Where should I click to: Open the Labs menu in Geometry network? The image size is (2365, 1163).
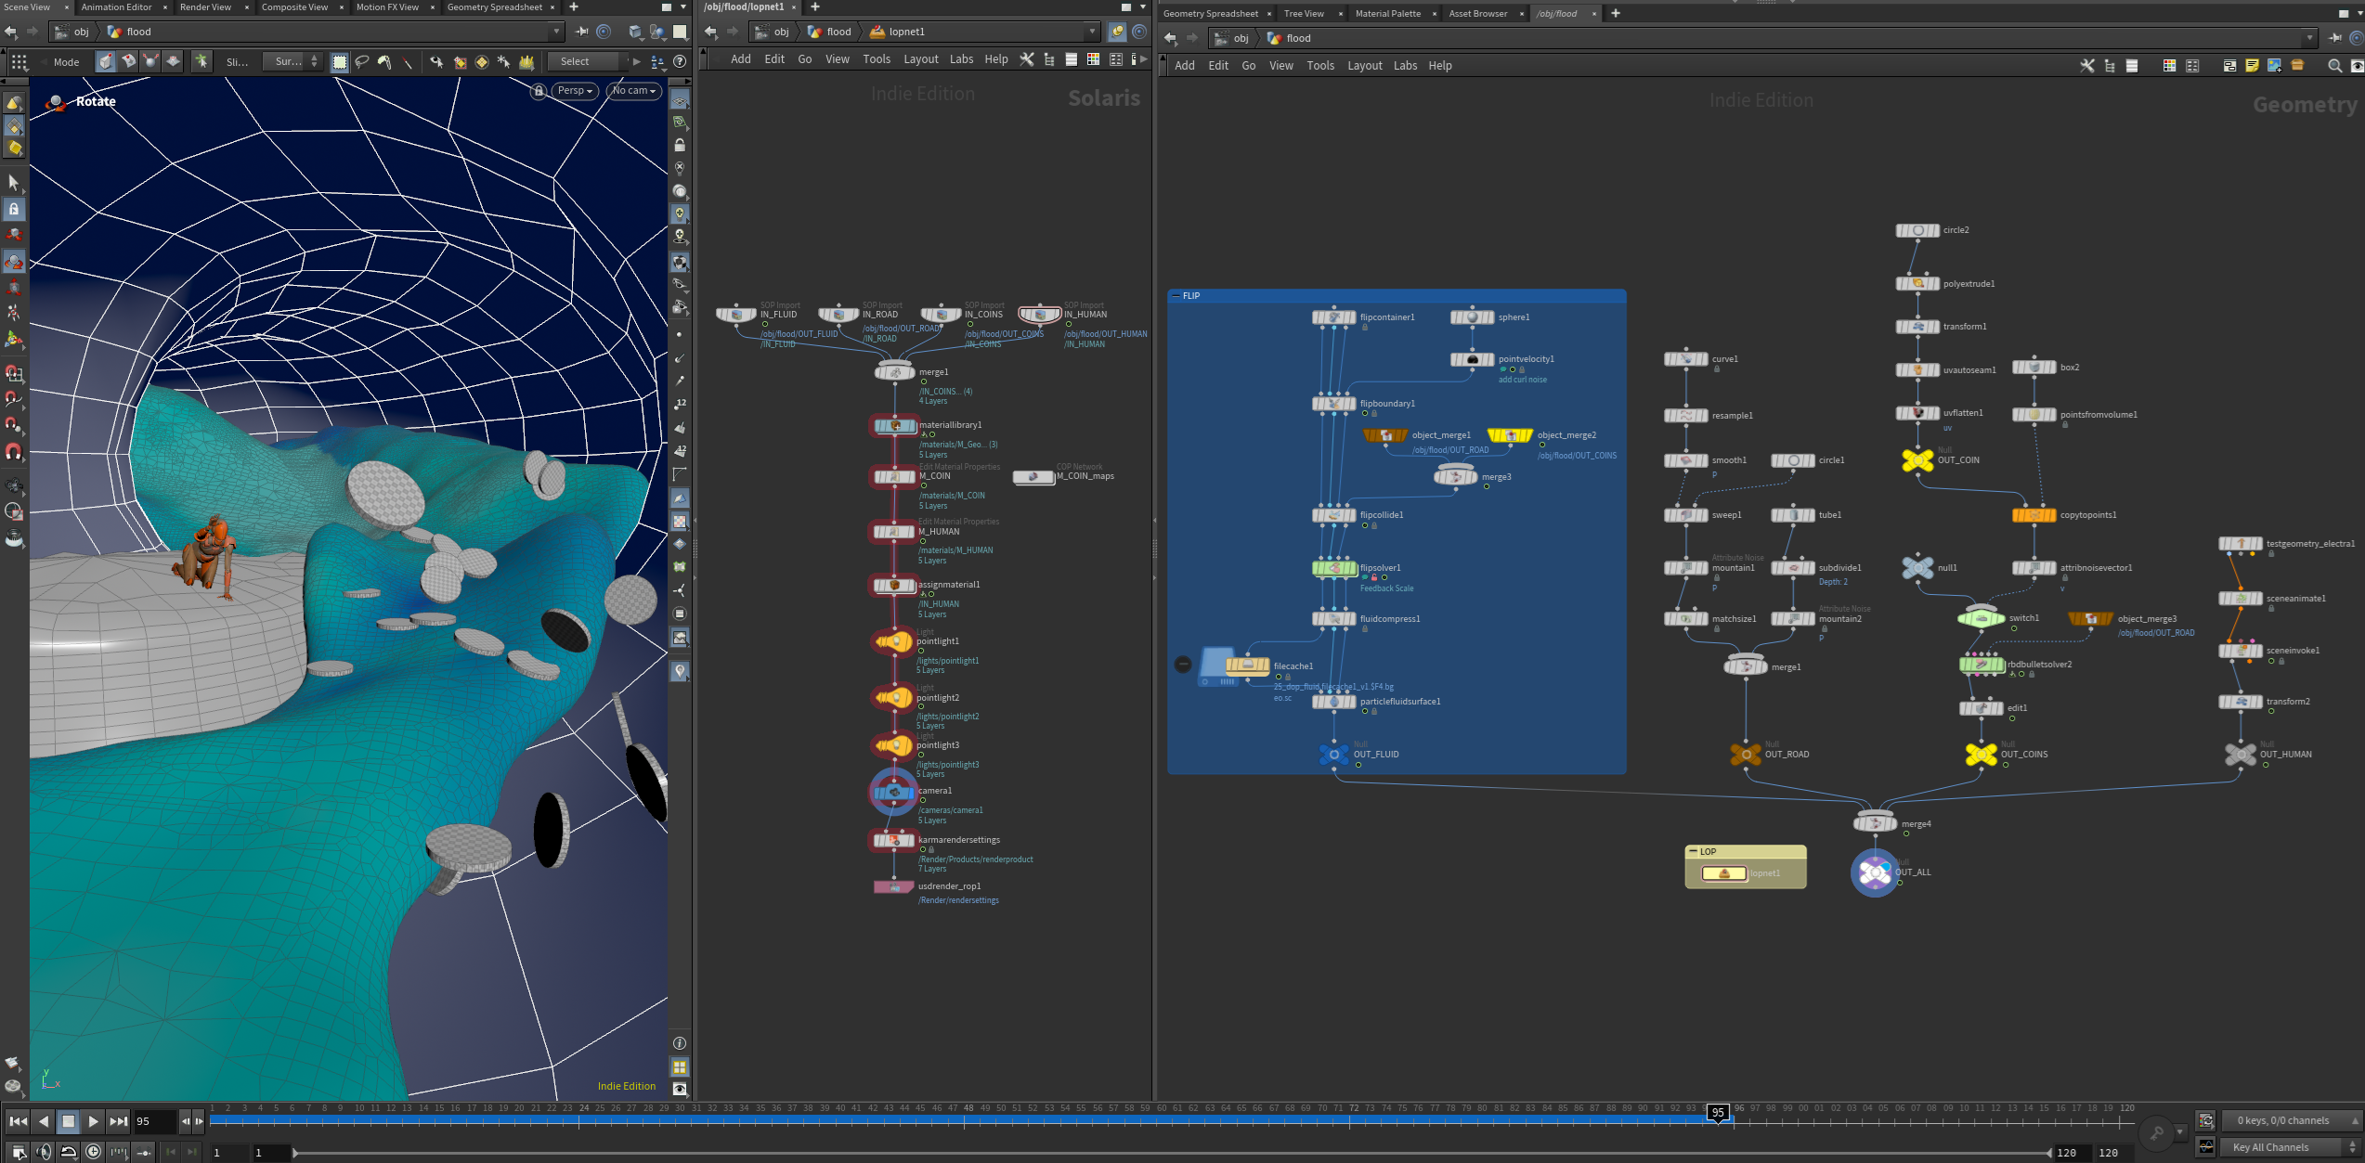(x=1405, y=66)
